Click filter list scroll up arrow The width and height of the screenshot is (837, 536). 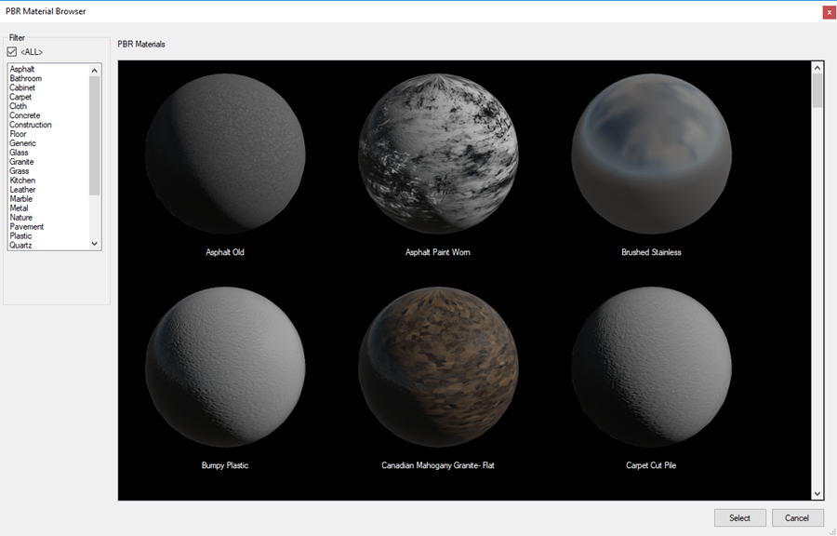tap(95, 70)
